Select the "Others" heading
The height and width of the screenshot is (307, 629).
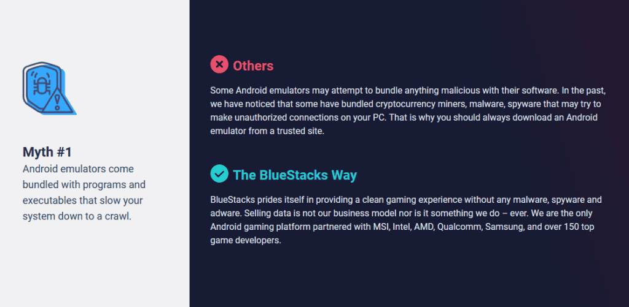(x=253, y=66)
